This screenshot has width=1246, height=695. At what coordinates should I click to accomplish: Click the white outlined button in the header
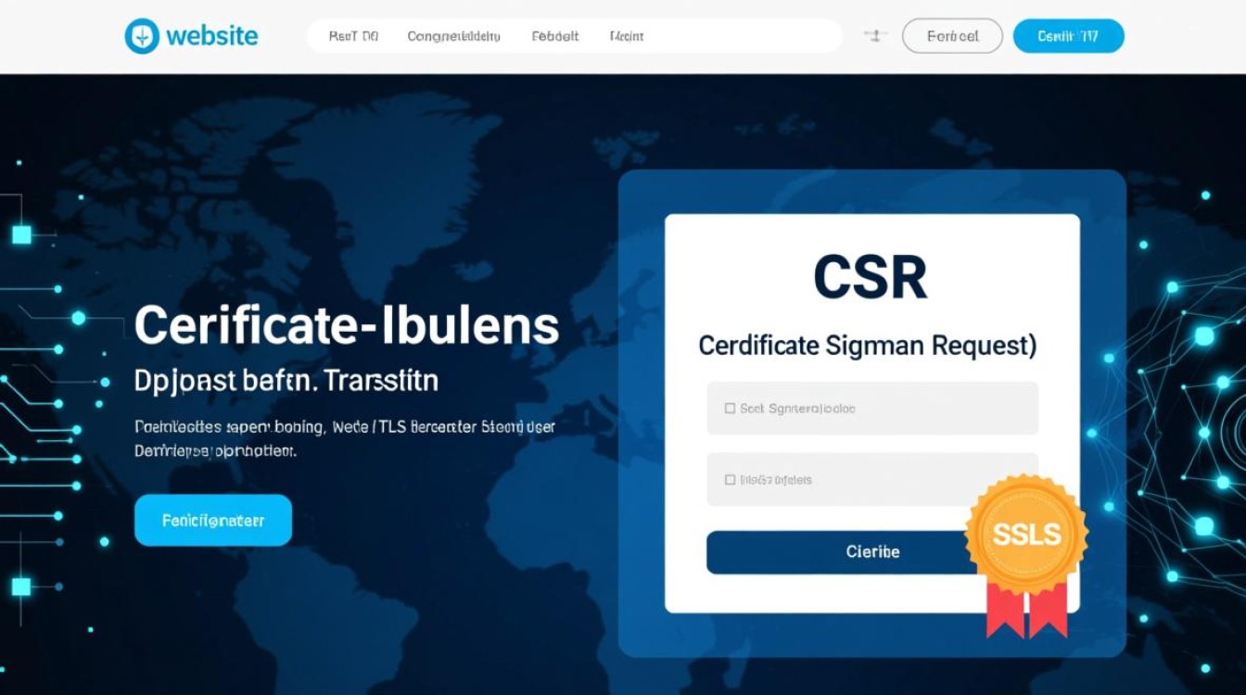click(x=952, y=36)
